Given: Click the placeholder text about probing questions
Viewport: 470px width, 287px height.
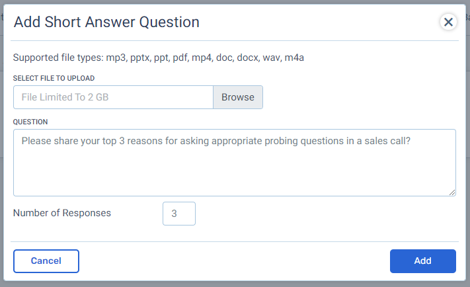Looking at the screenshot, I should 215,141.
